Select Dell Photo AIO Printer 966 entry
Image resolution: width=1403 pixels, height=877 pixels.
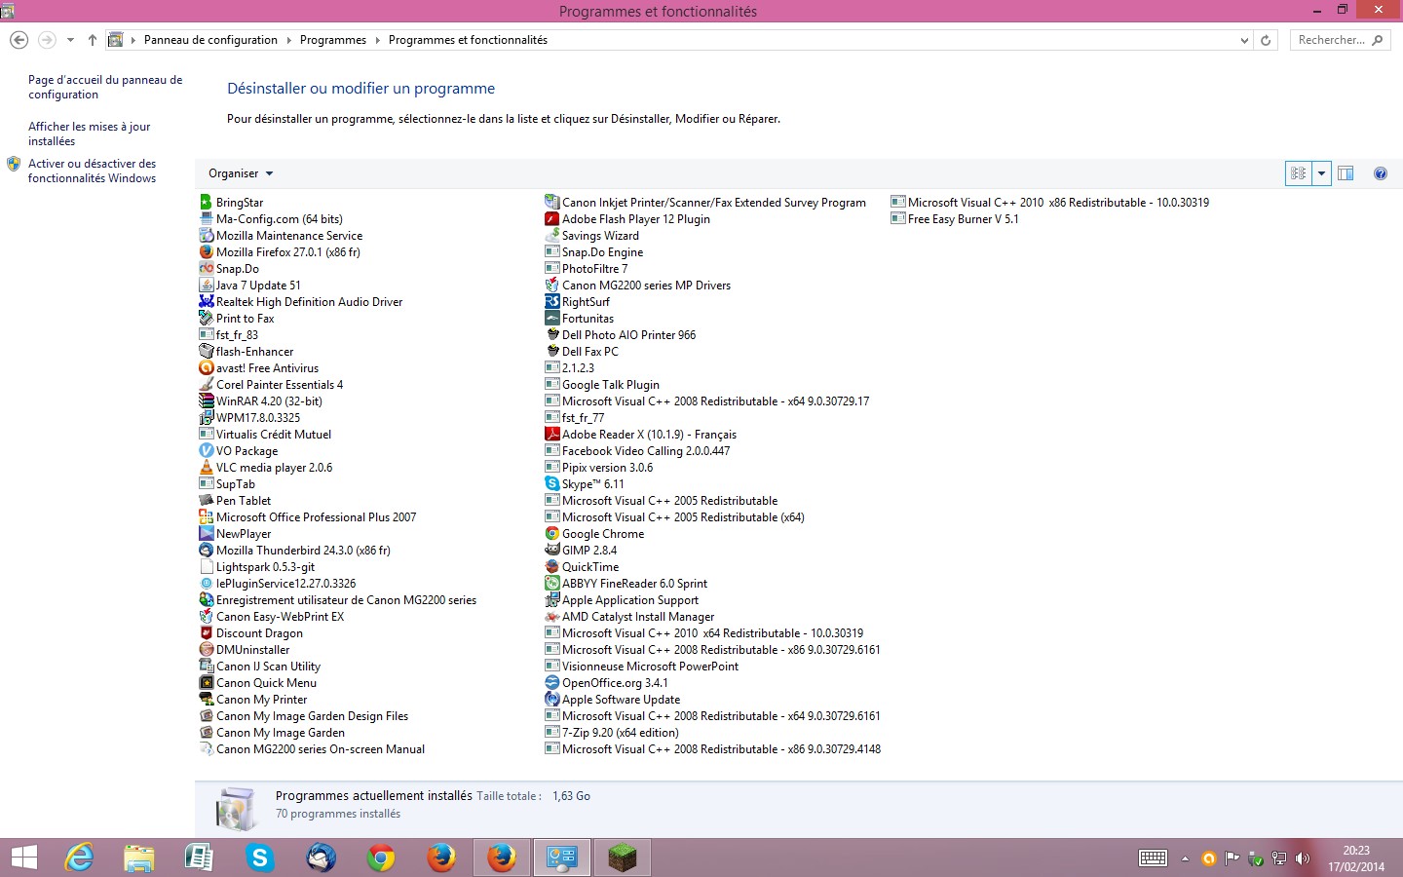(628, 335)
